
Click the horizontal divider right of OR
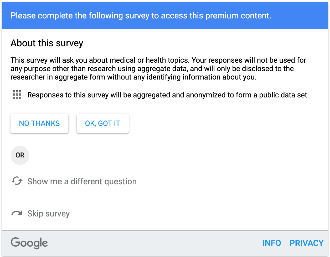click(179, 154)
